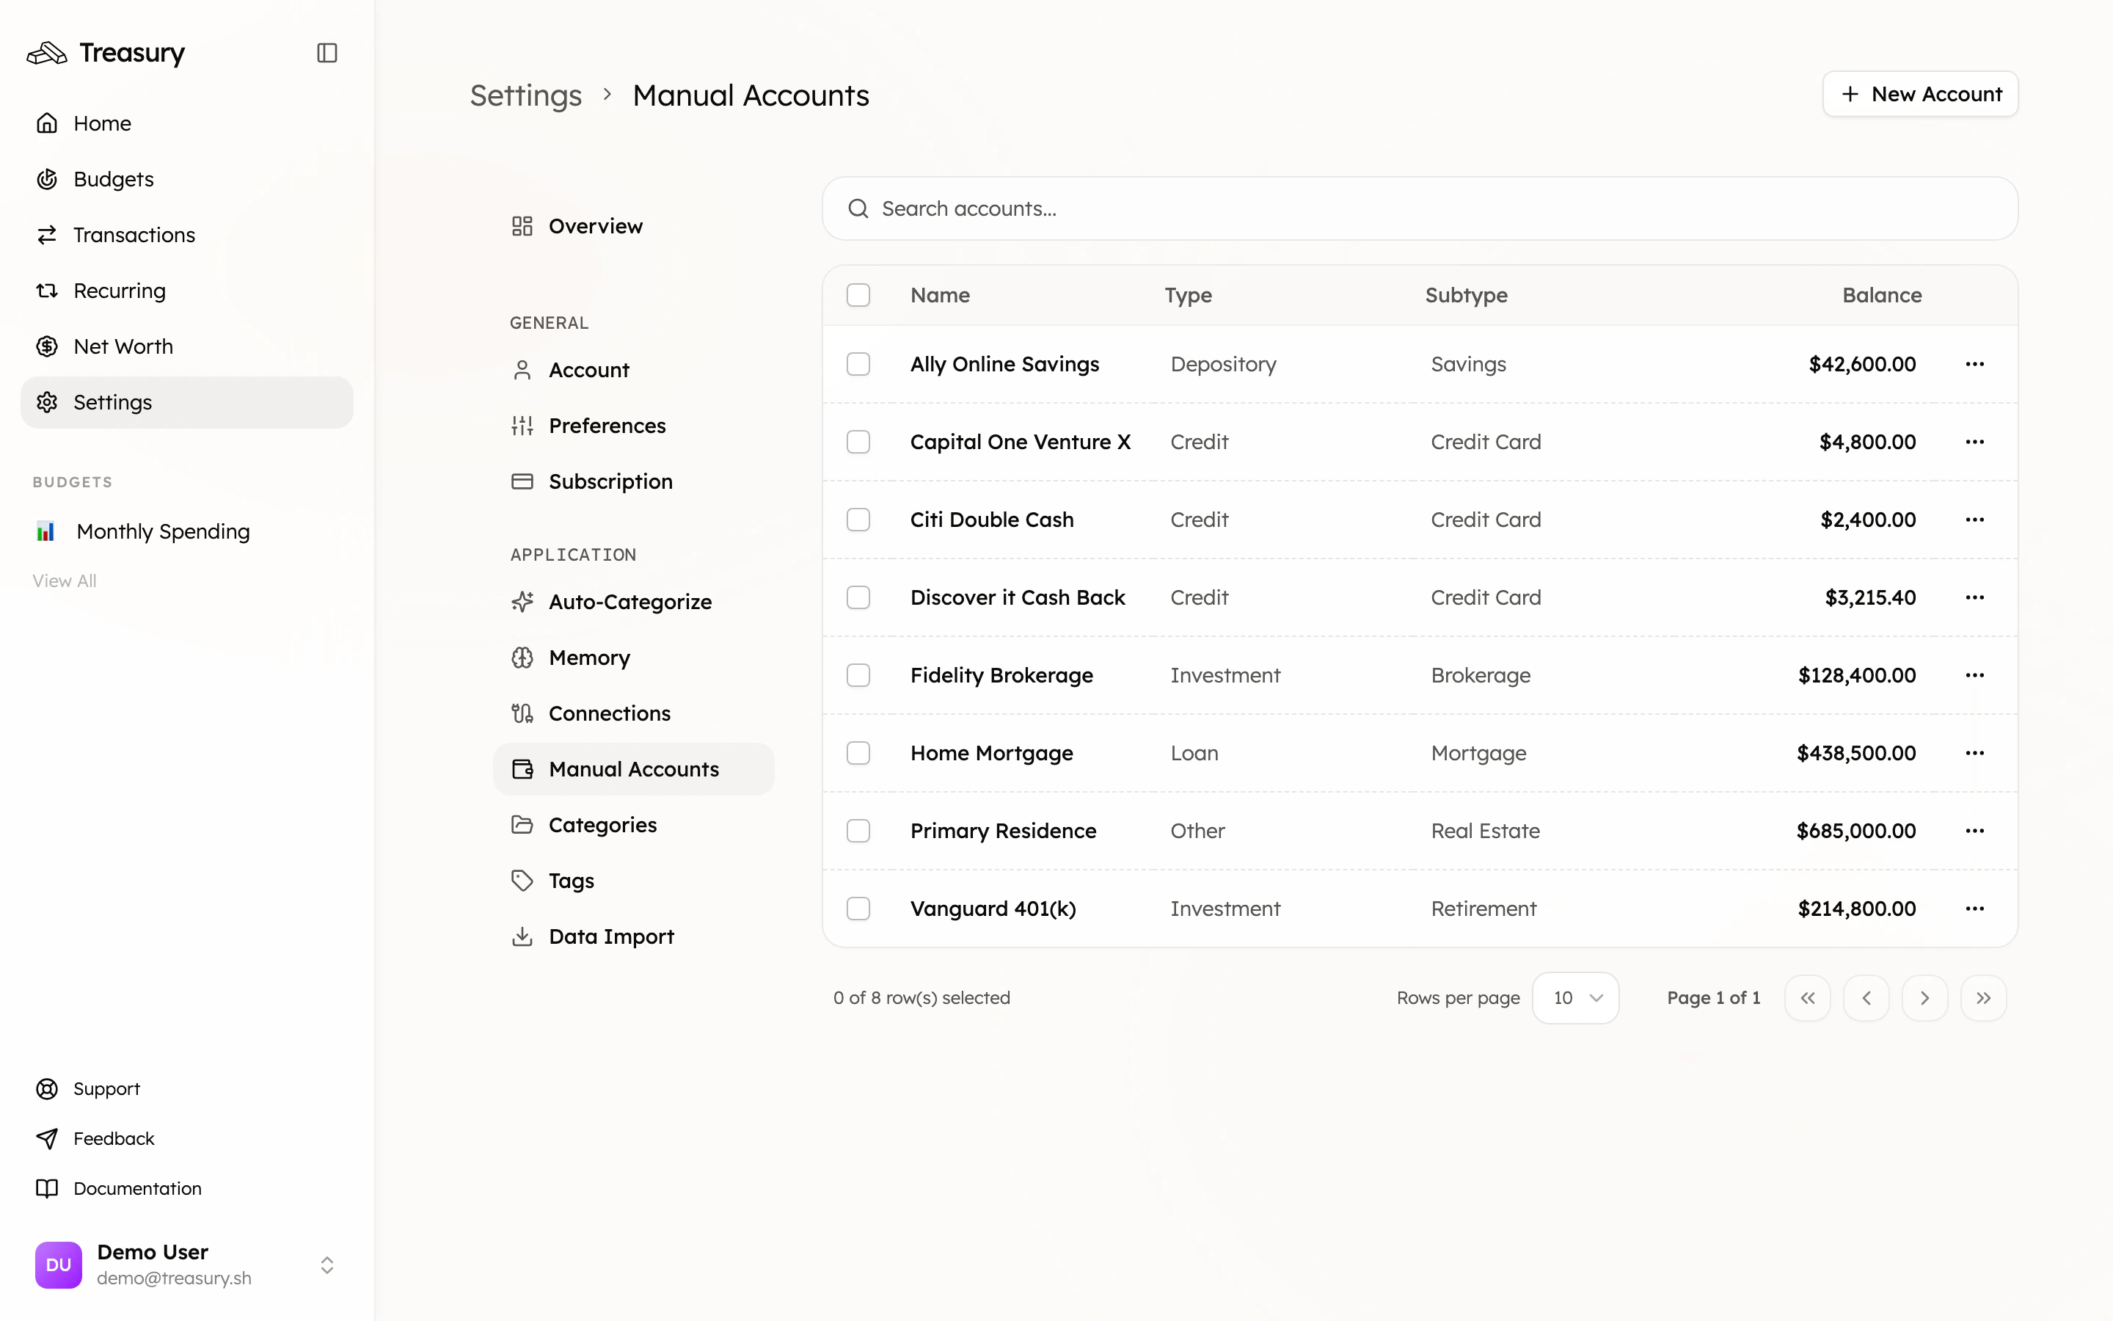
Task: Click the Support lifebuoy icon
Action: click(47, 1088)
